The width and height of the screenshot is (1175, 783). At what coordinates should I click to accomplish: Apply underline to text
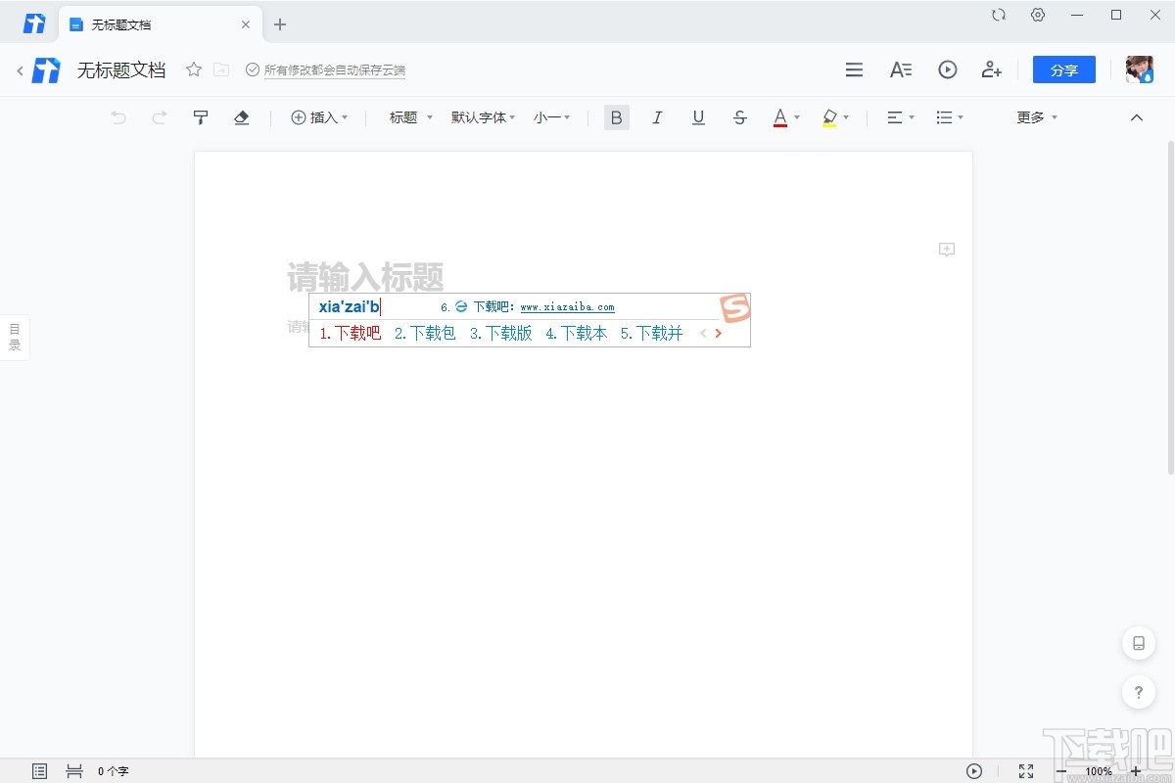click(x=698, y=117)
